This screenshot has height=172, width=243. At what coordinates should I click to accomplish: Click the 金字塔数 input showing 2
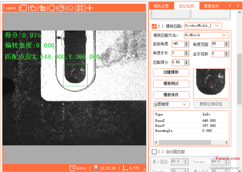point(218,54)
